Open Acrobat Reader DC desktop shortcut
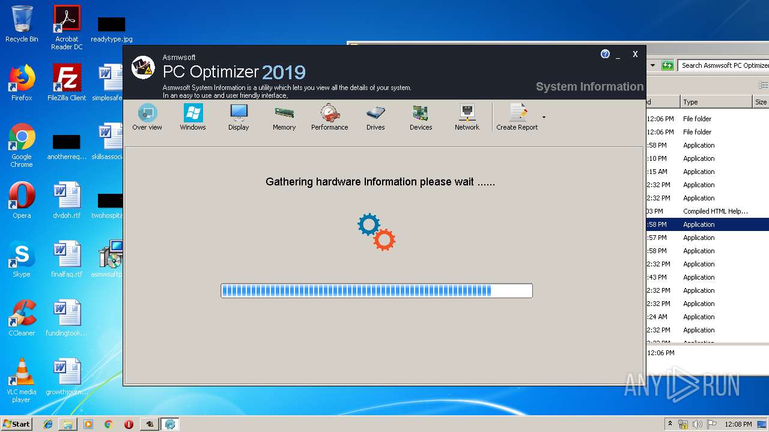The image size is (769, 432). pos(67,28)
